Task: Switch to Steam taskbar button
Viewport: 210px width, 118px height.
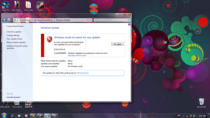Action: pos(40,116)
